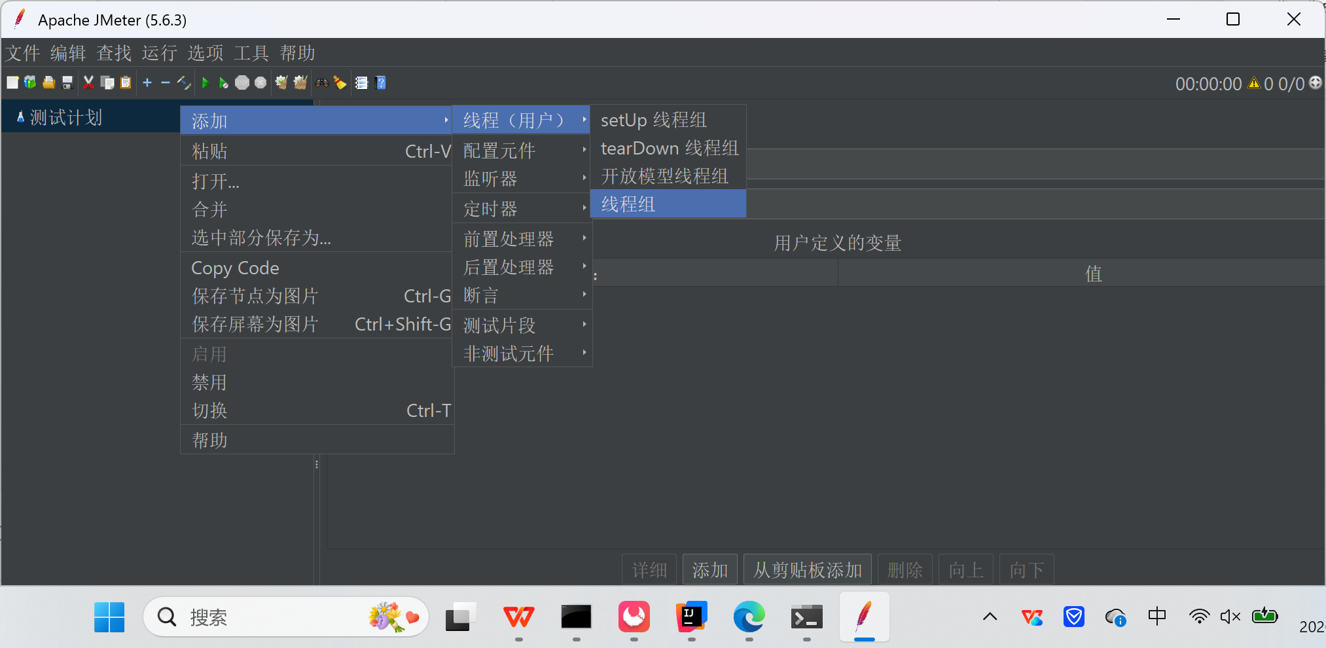Expand the 配置元件 submenu
This screenshot has width=1326, height=648.
click(x=522, y=151)
